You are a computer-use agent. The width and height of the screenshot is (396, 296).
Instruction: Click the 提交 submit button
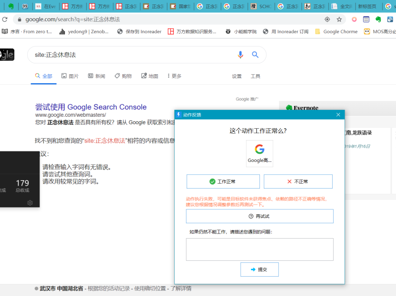pos(259,269)
